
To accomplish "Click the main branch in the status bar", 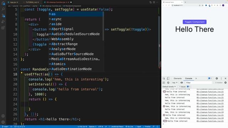I will coord(5,127).
